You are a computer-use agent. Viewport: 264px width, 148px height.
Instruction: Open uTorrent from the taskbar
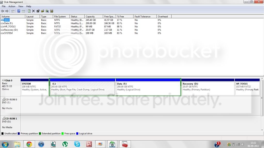65,144
